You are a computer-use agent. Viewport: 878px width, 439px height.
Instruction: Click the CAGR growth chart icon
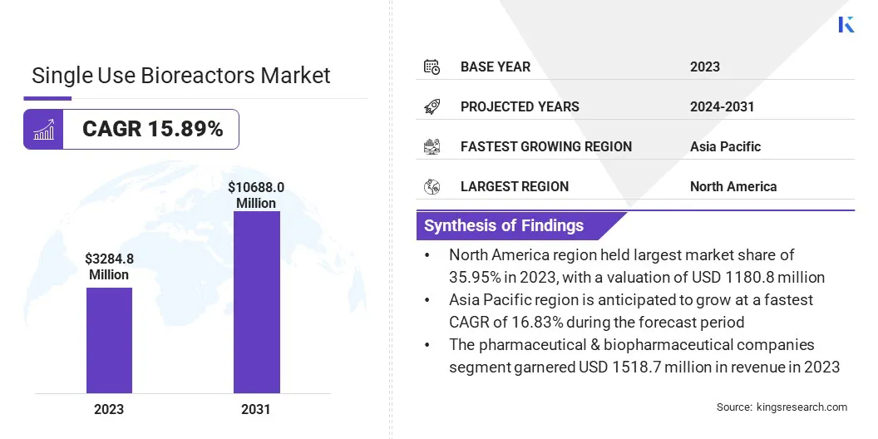[x=43, y=130]
